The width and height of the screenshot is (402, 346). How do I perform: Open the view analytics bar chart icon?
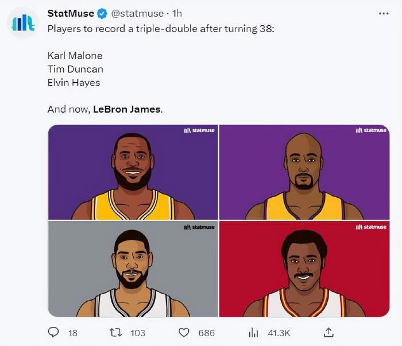253,332
